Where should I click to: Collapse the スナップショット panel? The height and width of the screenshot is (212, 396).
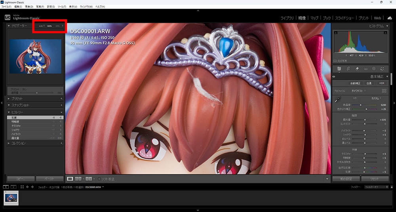9,105
